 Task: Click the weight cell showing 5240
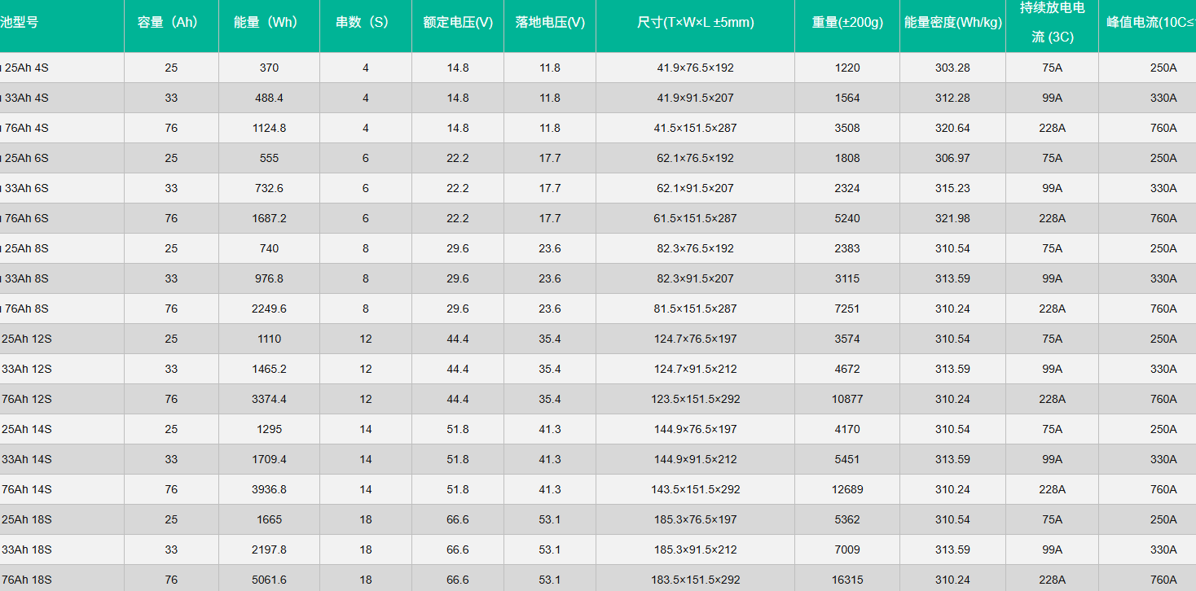tap(847, 218)
